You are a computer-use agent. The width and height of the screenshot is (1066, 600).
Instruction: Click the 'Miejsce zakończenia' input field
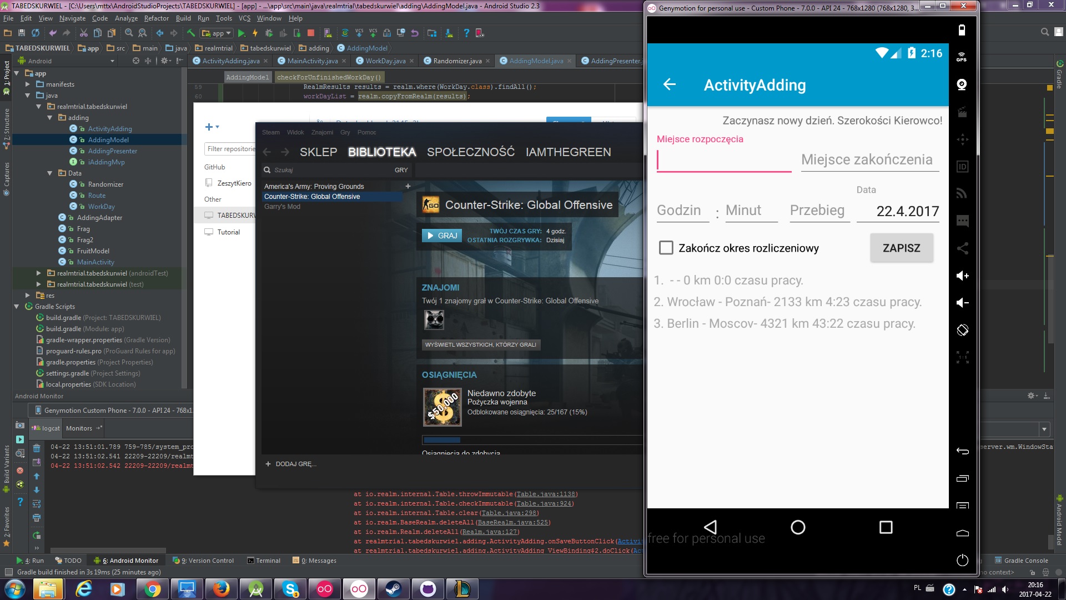pos(869,160)
